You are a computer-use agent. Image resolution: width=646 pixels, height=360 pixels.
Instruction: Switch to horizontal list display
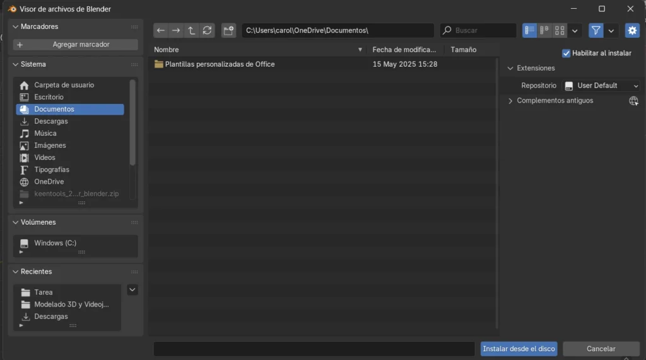pyautogui.click(x=544, y=30)
